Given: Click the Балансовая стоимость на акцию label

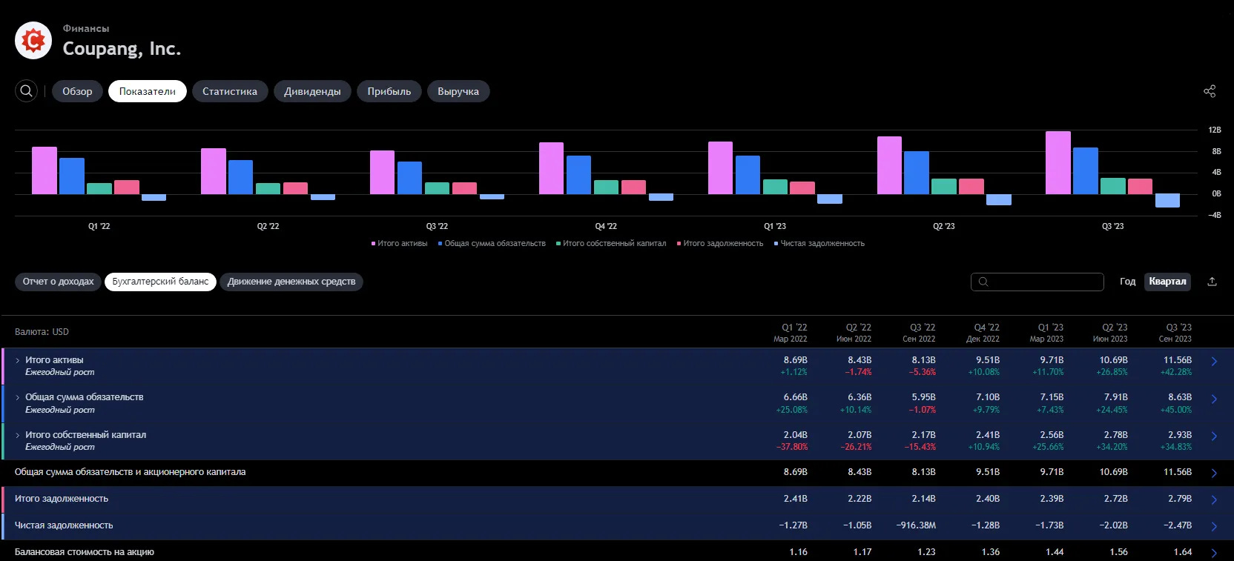Looking at the screenshot, I should click(x=85, y=552).
